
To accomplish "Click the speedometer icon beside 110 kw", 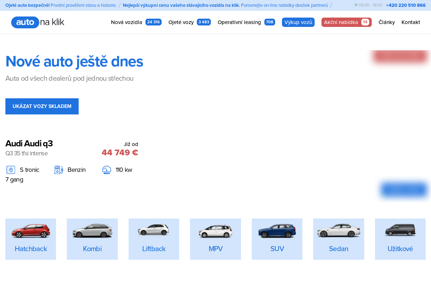I will [x=107, y=170].
